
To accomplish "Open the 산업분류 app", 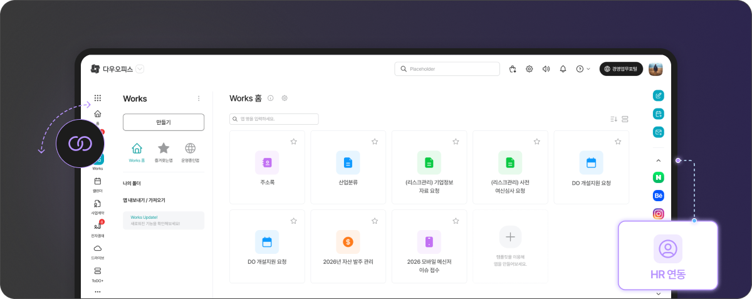I will (x=348, y=167).
